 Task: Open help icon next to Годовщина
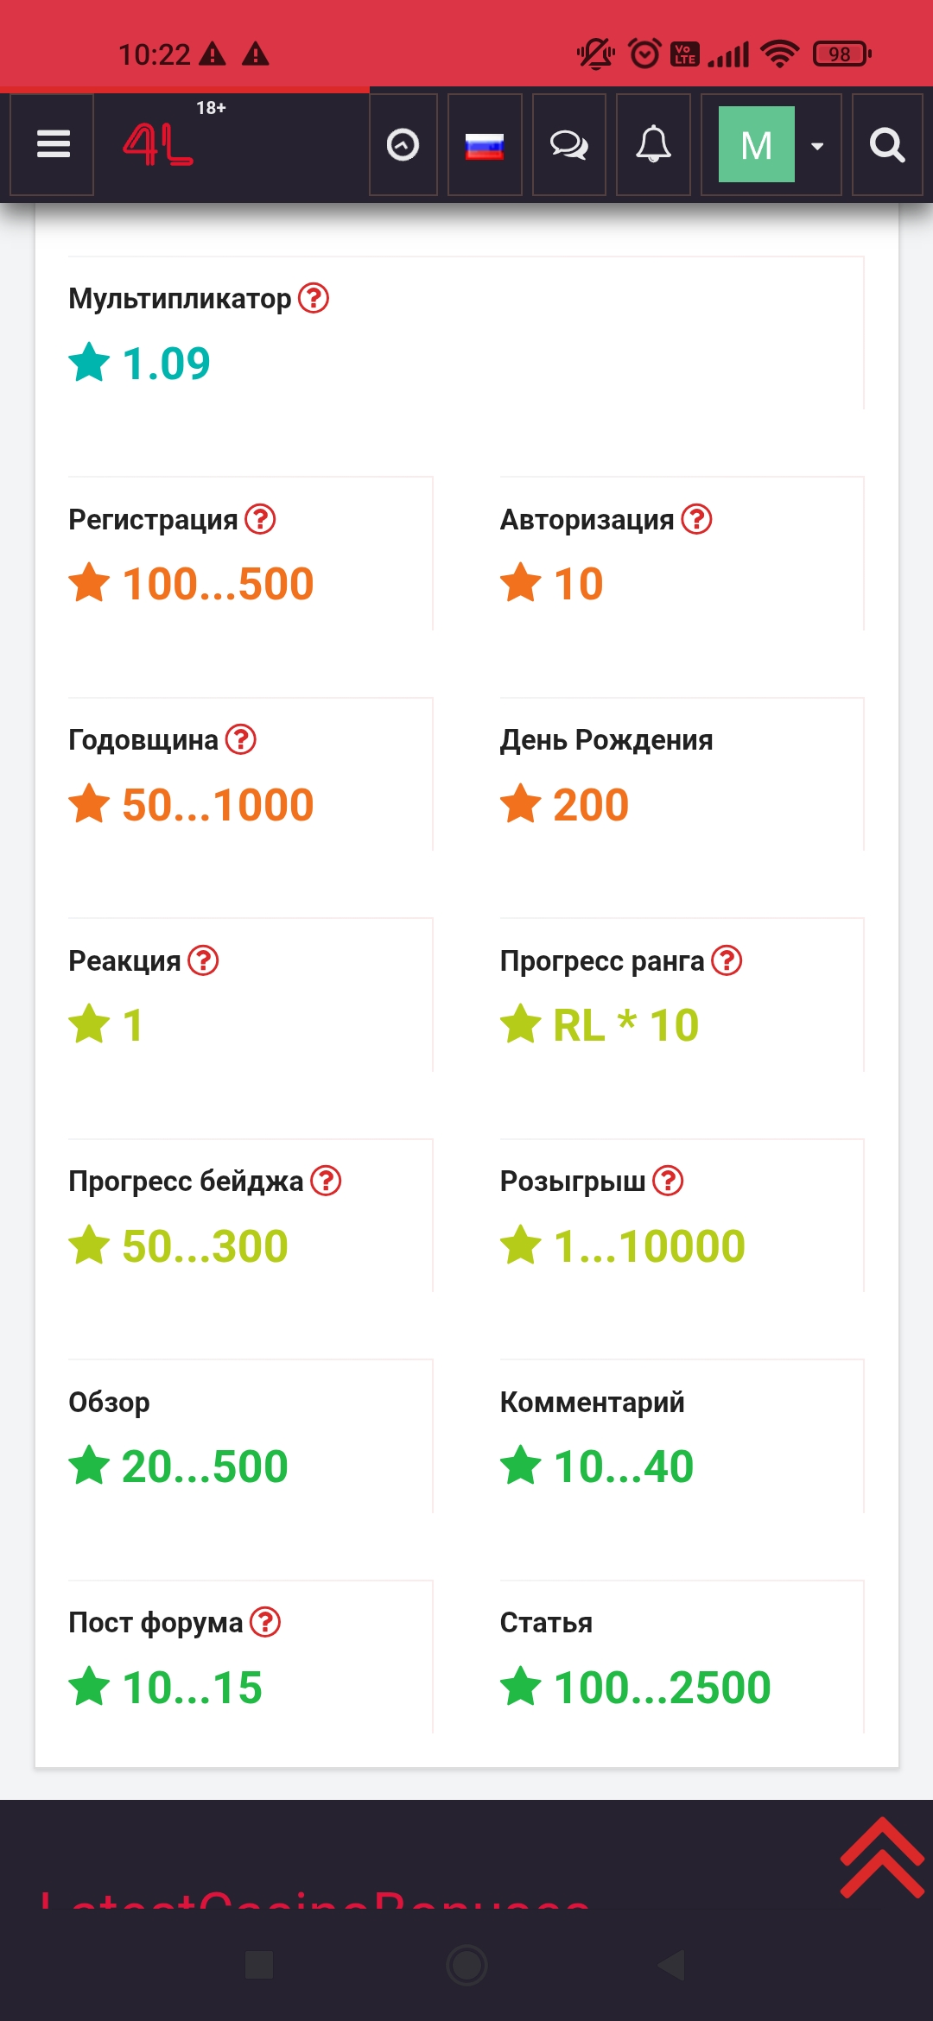point(241,739)
